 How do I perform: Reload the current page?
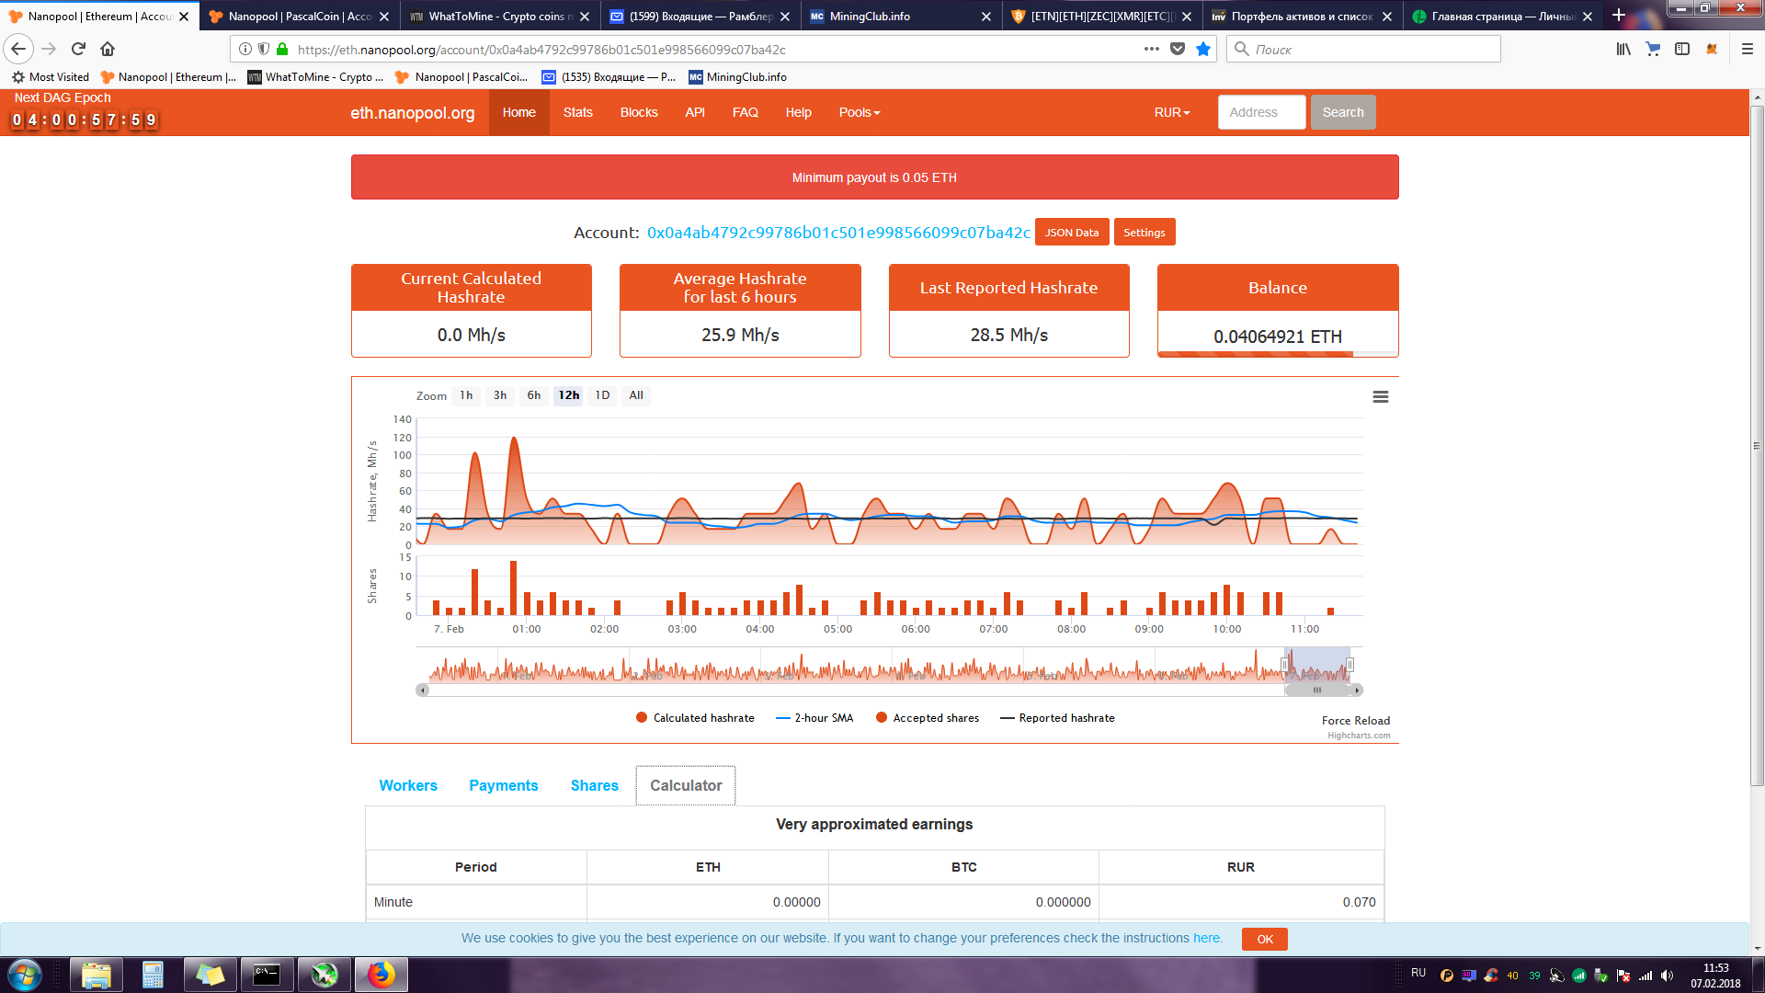(x=78, y=49)
